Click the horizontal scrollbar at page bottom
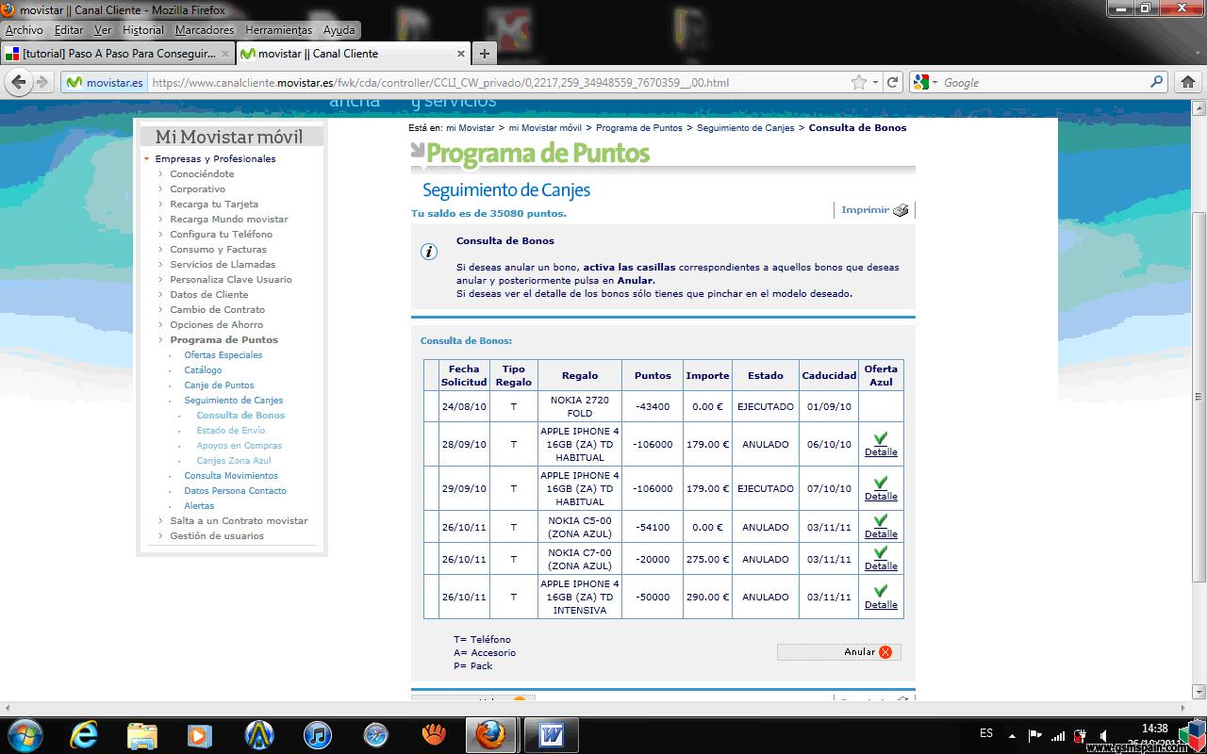The image size is (1207, 754). coord(596,707)
